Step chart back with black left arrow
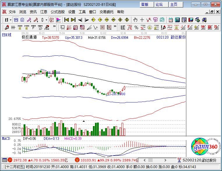222x171 pixels. click(x=80, y=20)
